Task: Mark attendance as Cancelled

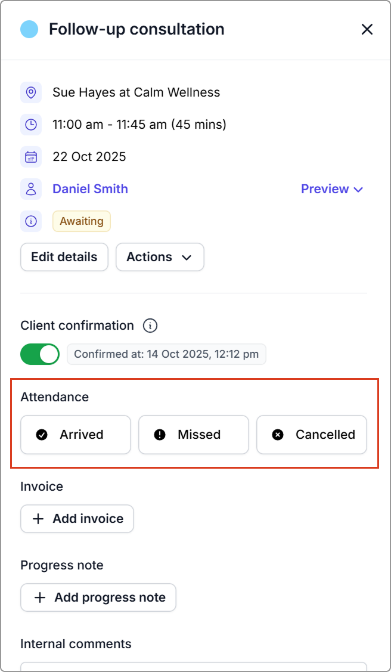Action: [312, 435]
